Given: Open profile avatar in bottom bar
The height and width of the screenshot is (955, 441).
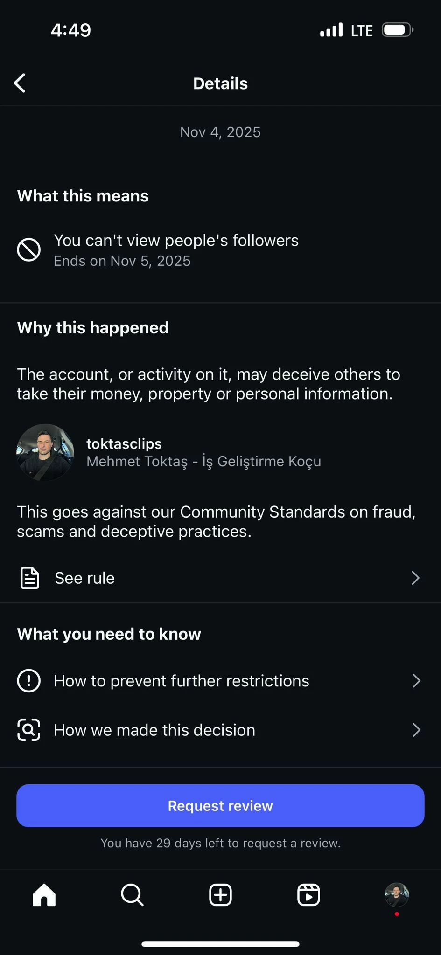Looking at the screenshot, I should tap(397, 895).
